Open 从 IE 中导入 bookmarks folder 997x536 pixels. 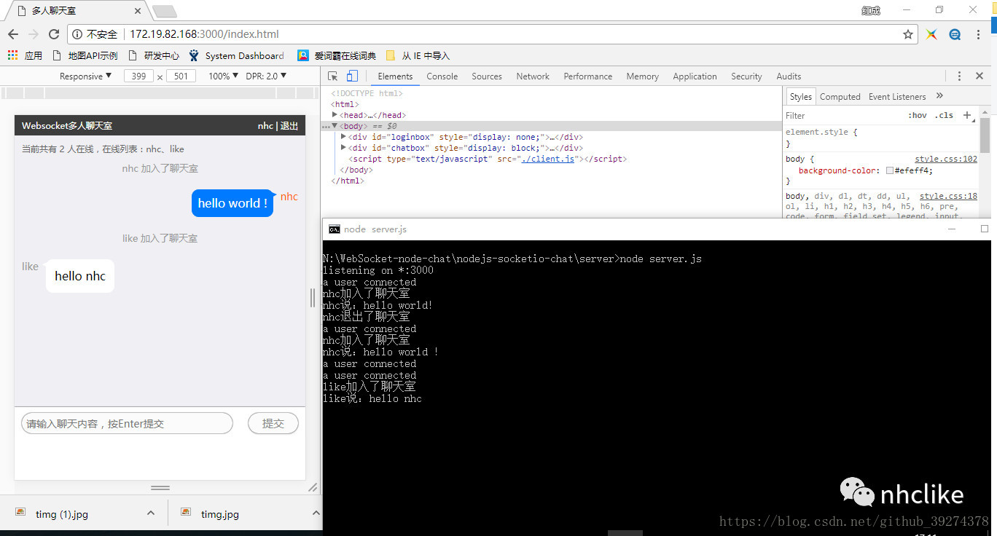(x=418, y=55)
